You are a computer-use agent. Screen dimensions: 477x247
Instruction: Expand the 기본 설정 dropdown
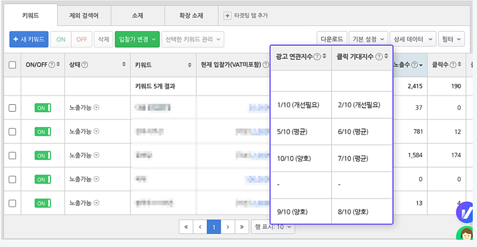368,39
